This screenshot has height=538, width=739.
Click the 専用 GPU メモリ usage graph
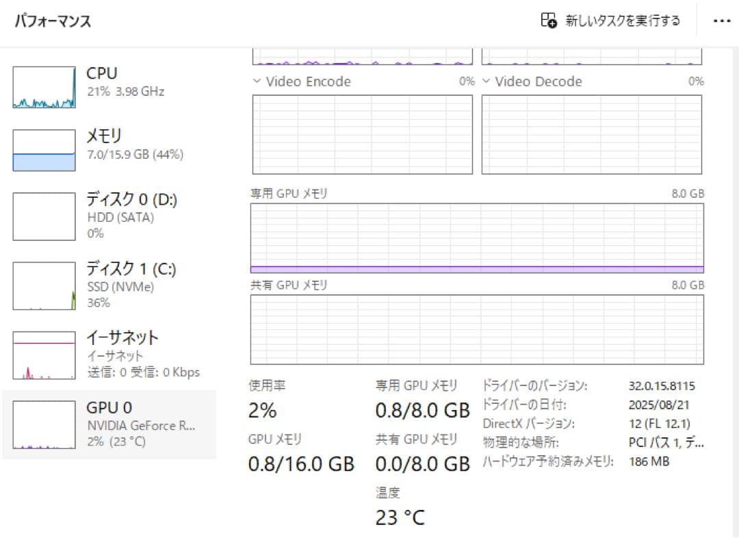tap(477, 238)
